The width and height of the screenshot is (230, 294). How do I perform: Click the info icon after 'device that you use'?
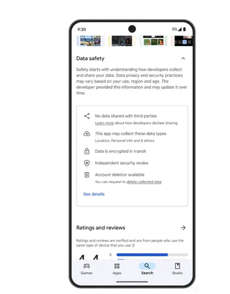click(x=133, y=245)
